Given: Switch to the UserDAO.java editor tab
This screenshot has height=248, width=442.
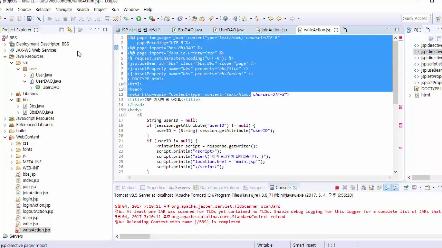Looking at the screenshot, I should tap(229, 30).
